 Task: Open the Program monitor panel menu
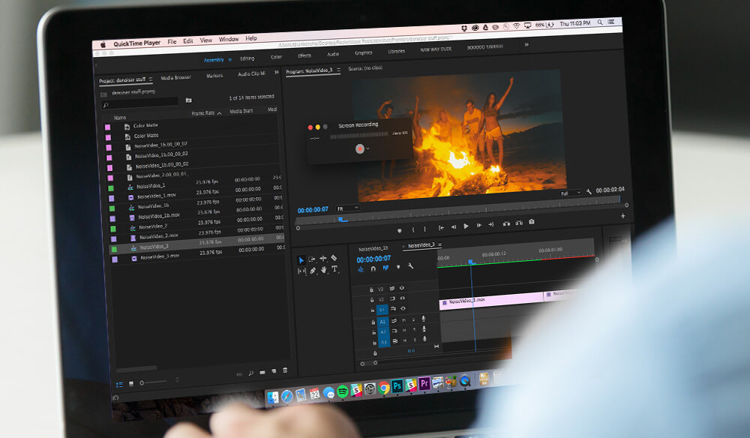tap(339, 70)
